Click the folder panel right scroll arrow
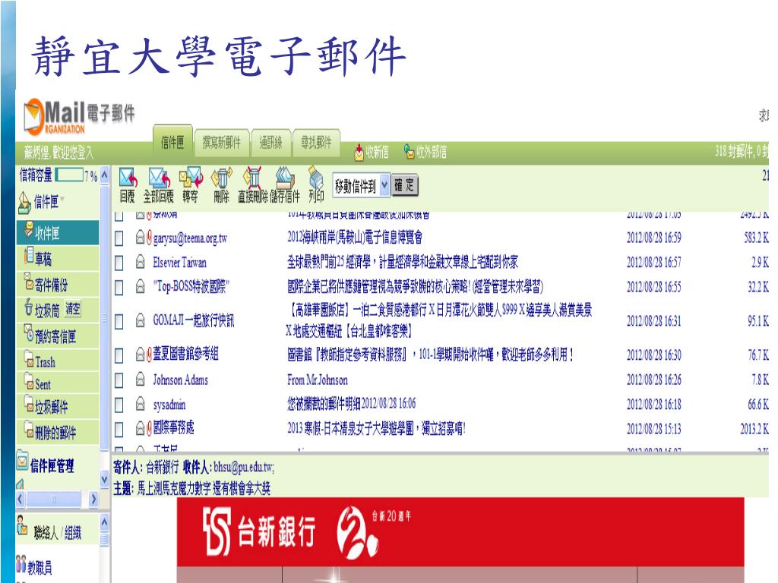 93,499
